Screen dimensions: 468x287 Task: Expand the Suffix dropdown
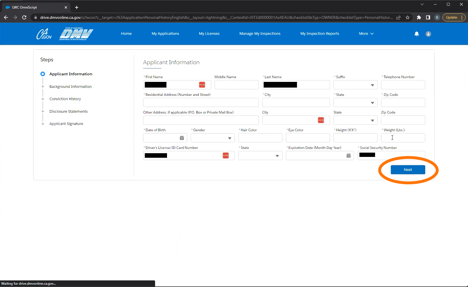355,85
